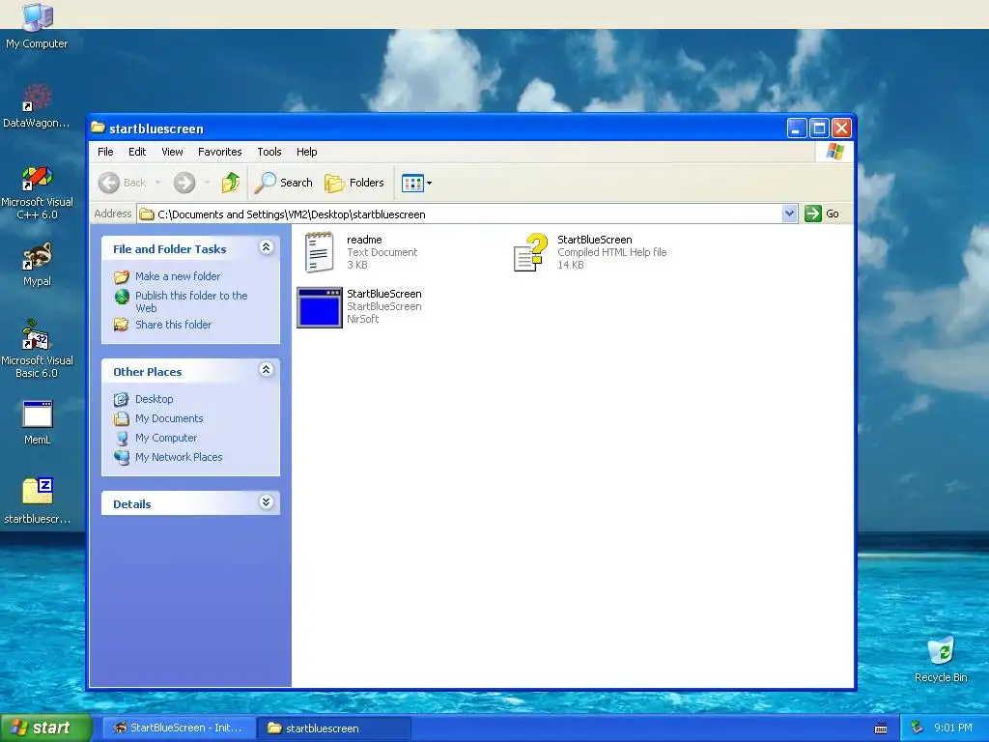Collapse File and Folder Tasks panel
989x742 pixels.
(x=267, y=247)
